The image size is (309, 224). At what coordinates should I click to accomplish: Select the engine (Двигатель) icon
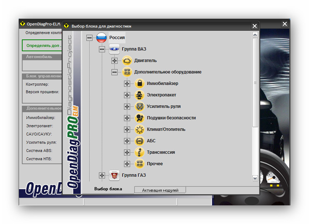pyautogui.click(x=127, y=61)
